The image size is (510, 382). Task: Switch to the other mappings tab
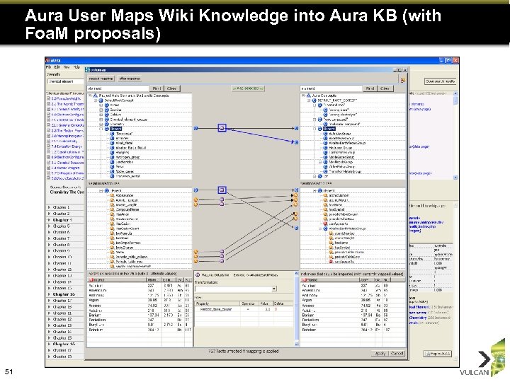click(130, 79)
